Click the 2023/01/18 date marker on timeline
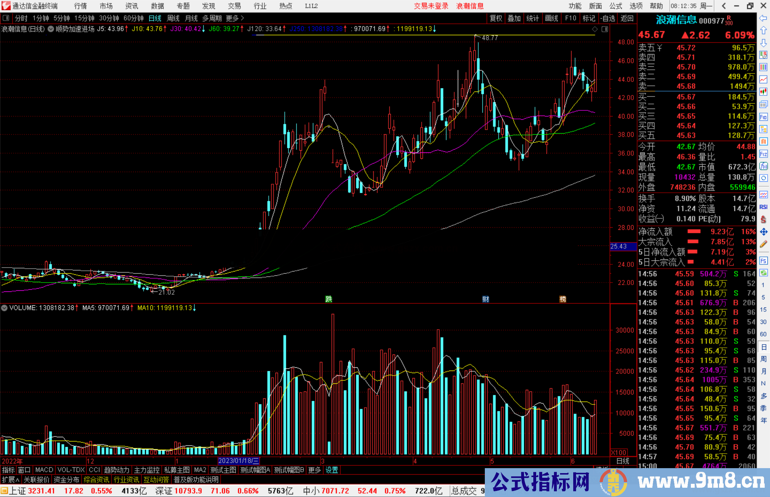 pyautogui.click(x=238, y=461)
